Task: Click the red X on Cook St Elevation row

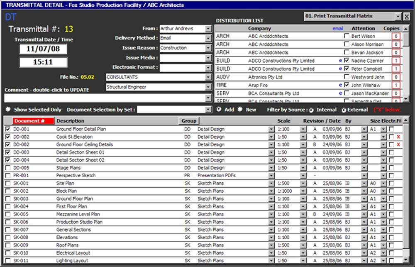Action: 398,137
